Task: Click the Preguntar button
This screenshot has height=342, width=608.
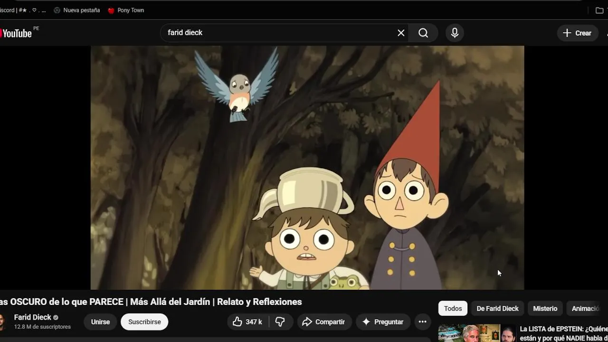Action: [383, 322]
